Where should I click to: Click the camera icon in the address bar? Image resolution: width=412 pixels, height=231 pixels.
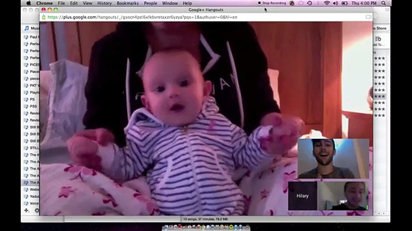(x=368, y=17)
